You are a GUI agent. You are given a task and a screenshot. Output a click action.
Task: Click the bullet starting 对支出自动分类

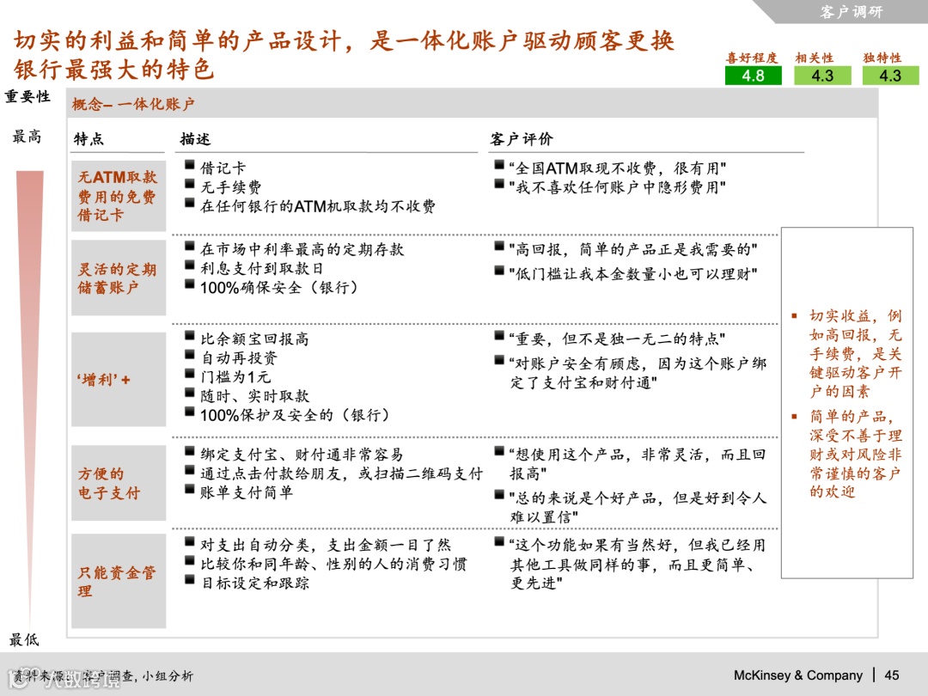(x=326, y=545)
